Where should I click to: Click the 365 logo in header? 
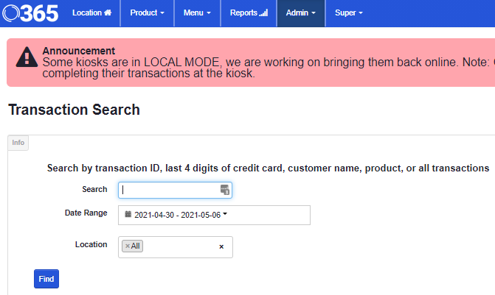(30, 13)
